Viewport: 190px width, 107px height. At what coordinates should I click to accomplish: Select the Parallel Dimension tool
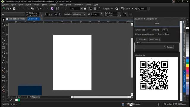[3, 67]
